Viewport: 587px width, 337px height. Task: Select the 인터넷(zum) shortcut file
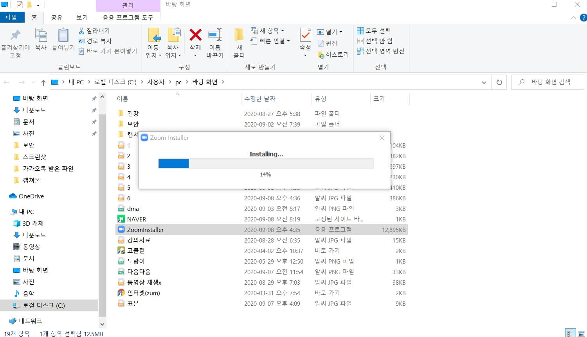143,293
